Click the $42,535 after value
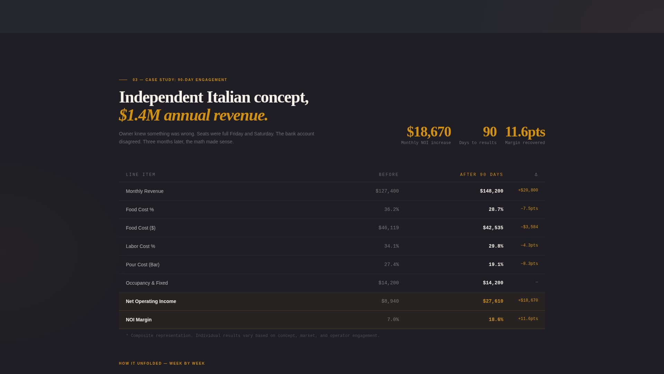Screen dimensions: 664x374 493,228
